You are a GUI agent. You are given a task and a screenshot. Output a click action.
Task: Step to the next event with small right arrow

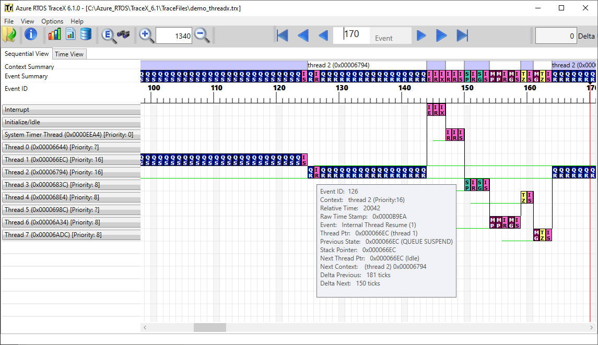click(421, 35)
